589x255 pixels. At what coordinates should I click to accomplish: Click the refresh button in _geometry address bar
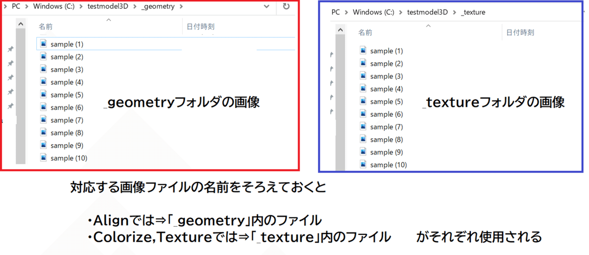tap(286, 7)
